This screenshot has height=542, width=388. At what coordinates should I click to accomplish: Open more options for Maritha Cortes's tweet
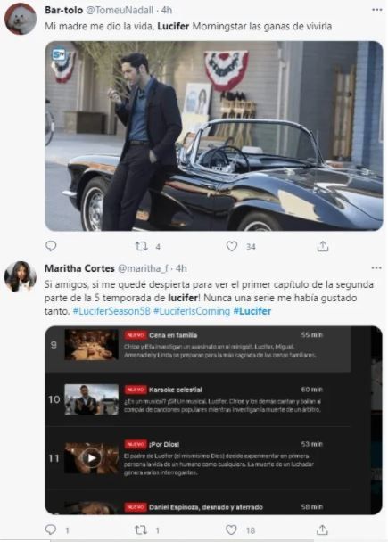click(376, 268)
